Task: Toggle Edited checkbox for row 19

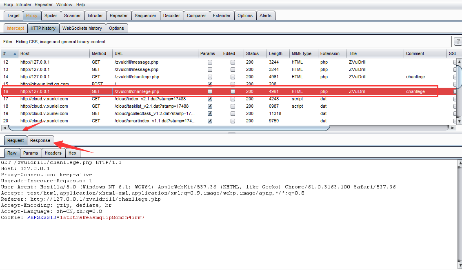Action: (x=233, y=114)
